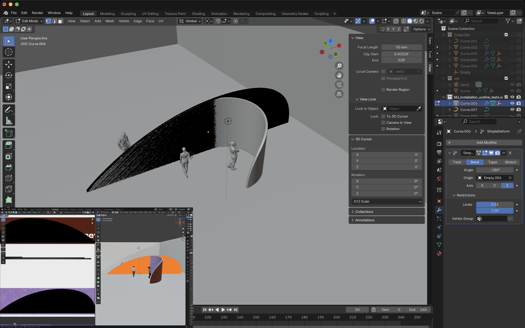Open the Modifiers wrench properties tab

click(x=439, y=210)
